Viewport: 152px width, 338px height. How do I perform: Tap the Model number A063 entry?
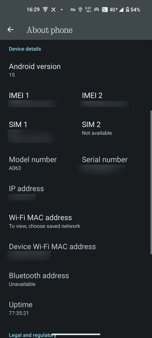[x=38, y=163]
